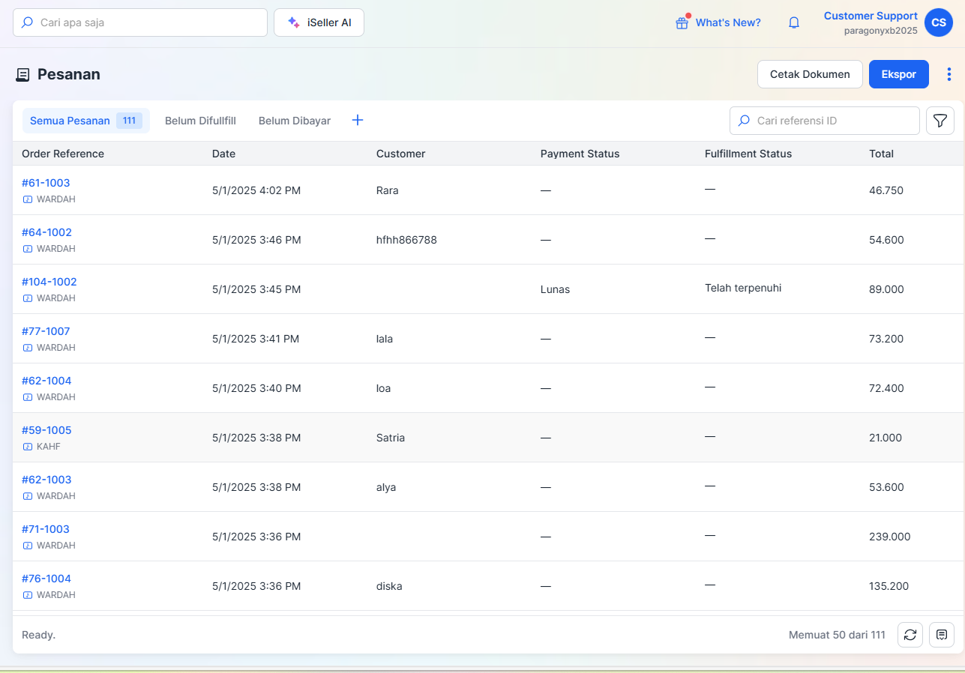Open the chat feedback icon at bottom right
965x673 pixels.
942,635
